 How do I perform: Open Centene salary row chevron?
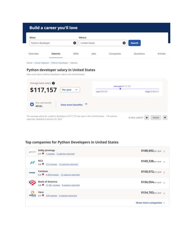point(164,172)
